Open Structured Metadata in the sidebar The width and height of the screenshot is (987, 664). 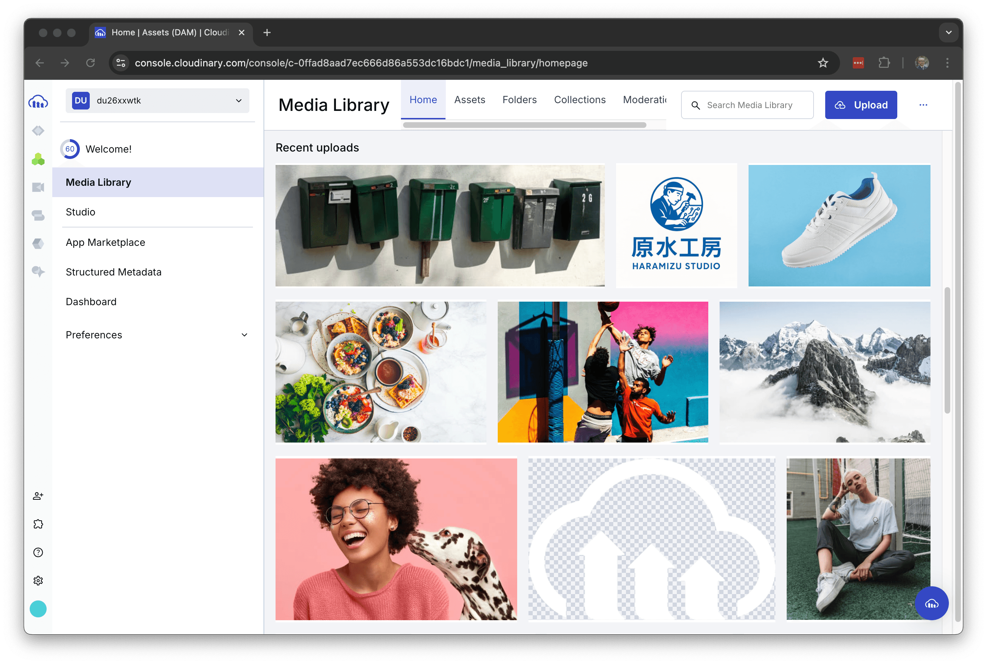[113, 272]
